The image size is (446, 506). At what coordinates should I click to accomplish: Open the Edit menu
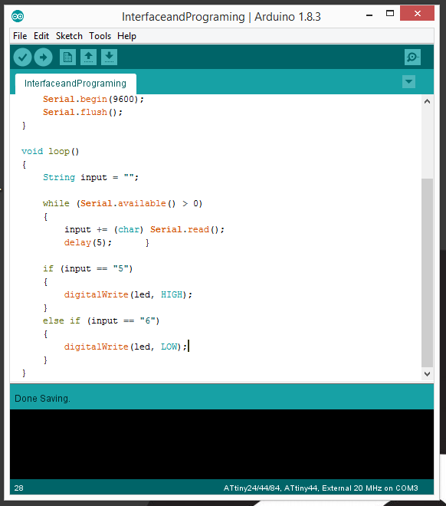(x=41, y=36)
